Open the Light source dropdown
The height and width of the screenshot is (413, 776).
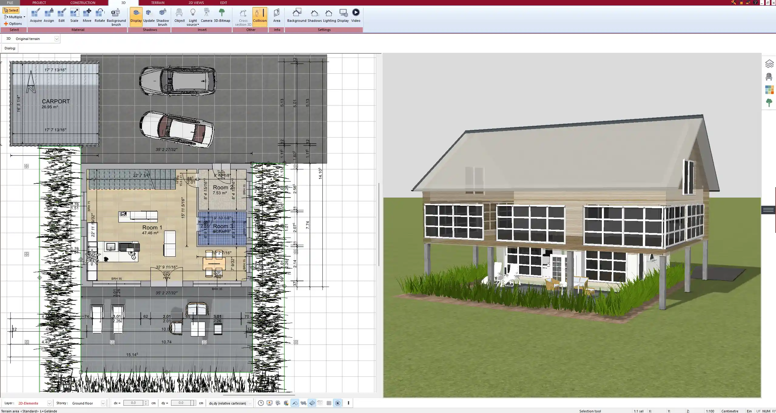(x=193, y=17)
